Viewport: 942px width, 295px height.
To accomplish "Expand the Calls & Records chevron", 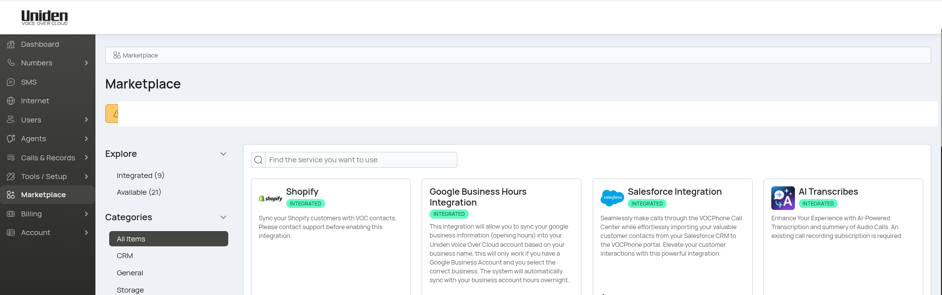I will [87, 158].
